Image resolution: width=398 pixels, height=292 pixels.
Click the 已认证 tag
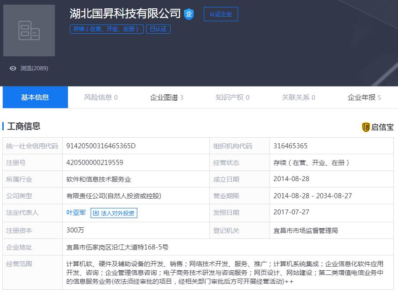point(158,29)
